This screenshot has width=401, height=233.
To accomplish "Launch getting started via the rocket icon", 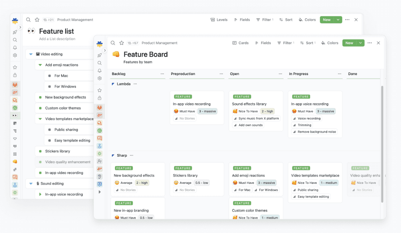I will click(x=100, y=55).
